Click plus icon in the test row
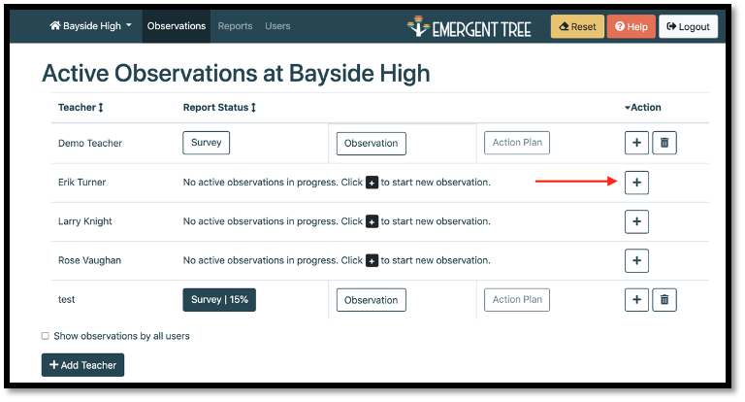 coord(636,299)
